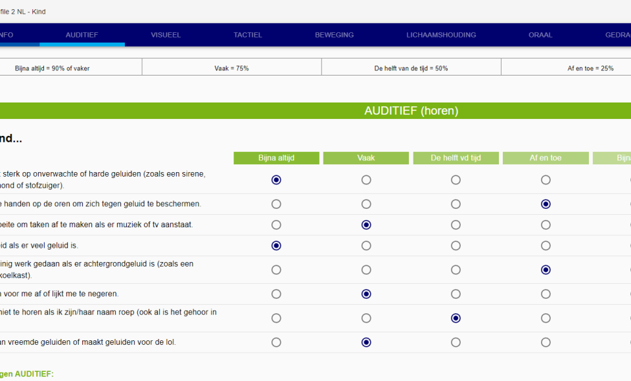Choose 'Vaak' for the 'naam roep' question

tap(366, 318)
